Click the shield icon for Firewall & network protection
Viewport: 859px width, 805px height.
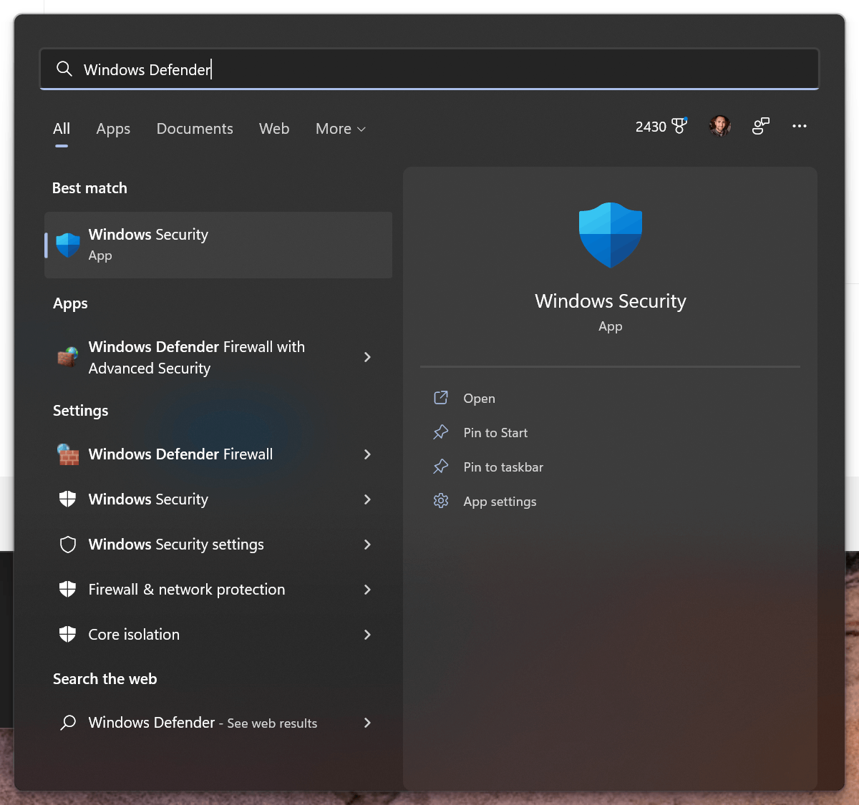[x=68, y=590]
